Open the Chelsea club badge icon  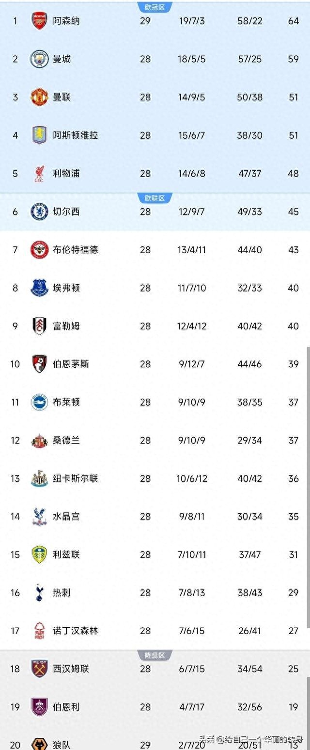coord(40,212)
